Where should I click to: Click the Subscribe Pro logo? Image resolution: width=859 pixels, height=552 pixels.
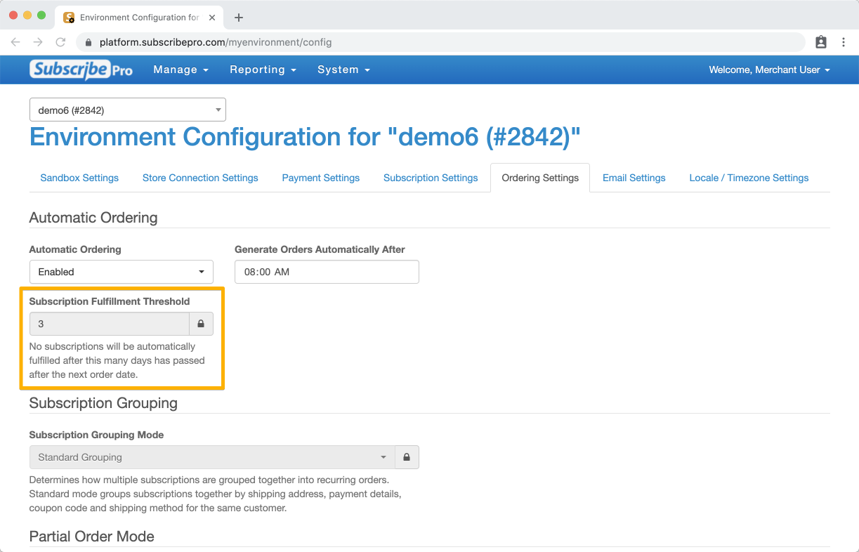point(81,70)
